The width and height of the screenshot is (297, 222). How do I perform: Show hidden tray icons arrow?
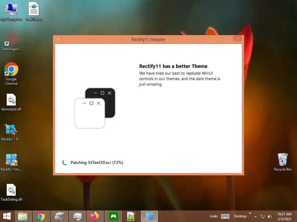(256, 217)
